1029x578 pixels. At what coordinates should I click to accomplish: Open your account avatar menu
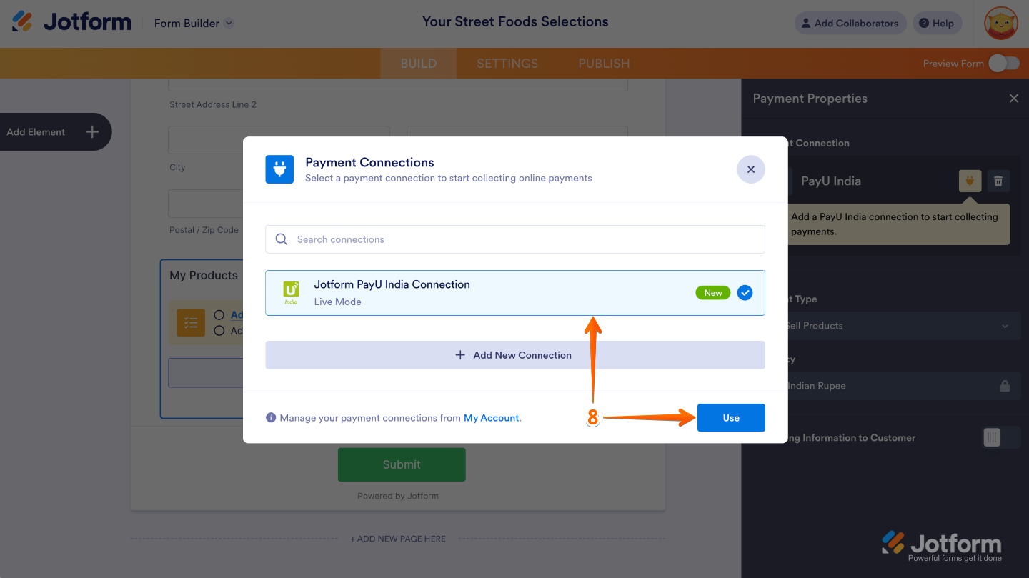coord(1000,23)
